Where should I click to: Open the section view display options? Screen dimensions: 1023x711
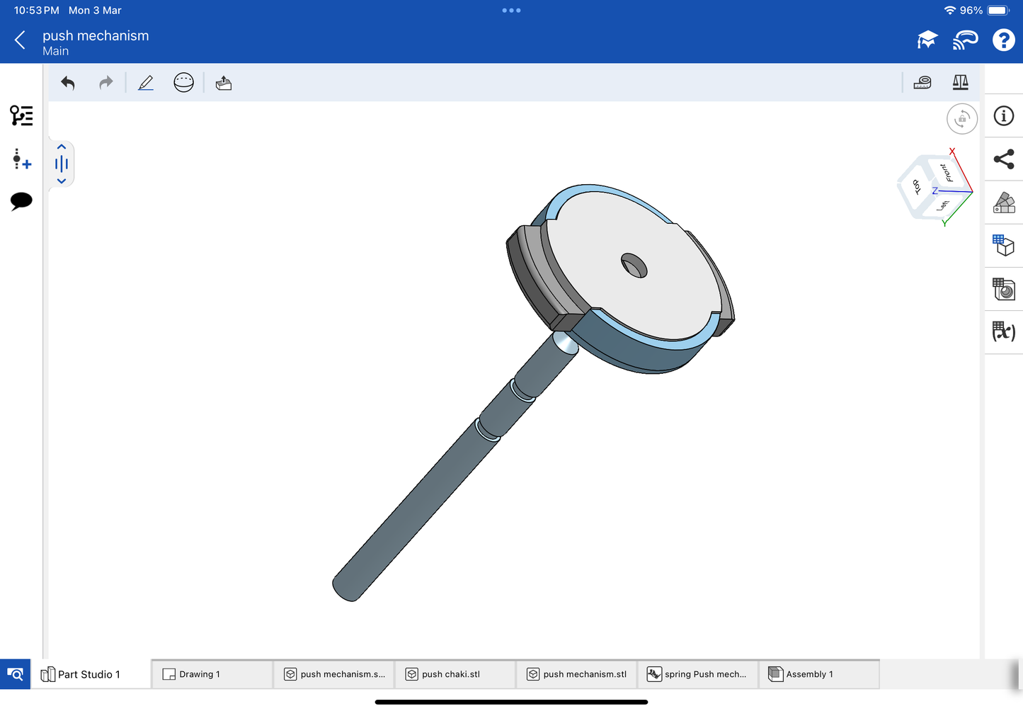click(x=183, y=83)
